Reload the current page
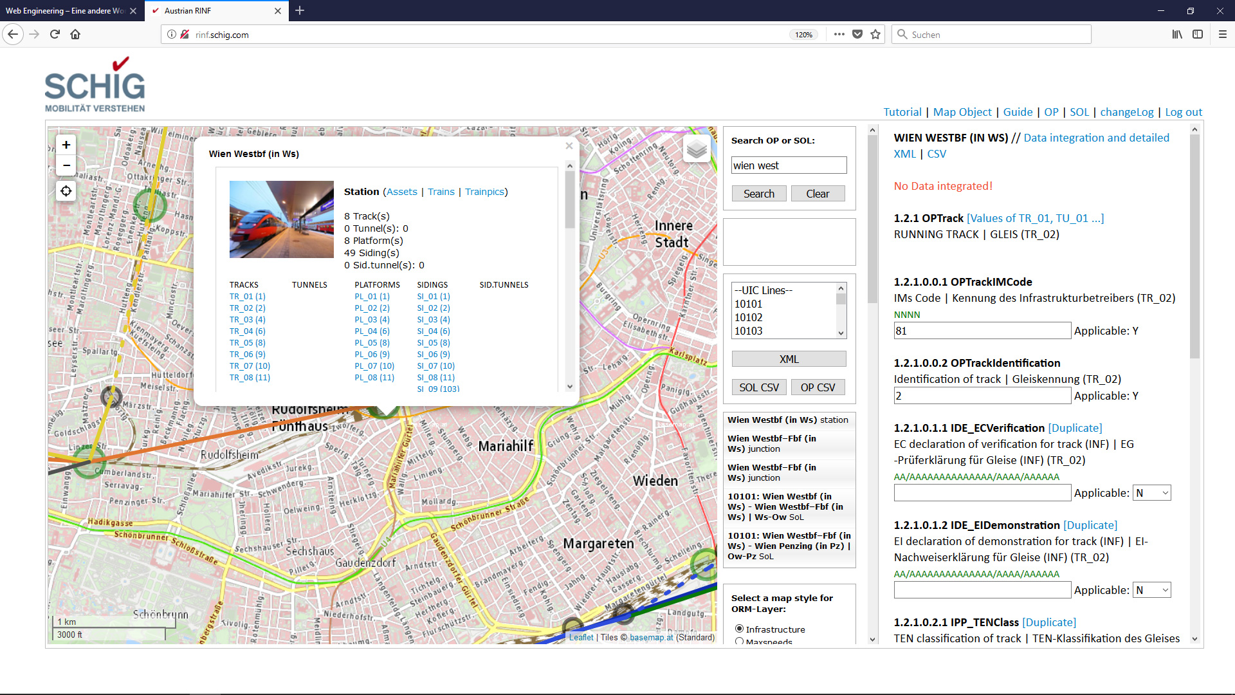The height and width of the screenshot is (695, 1235). [x=55, y=35]
